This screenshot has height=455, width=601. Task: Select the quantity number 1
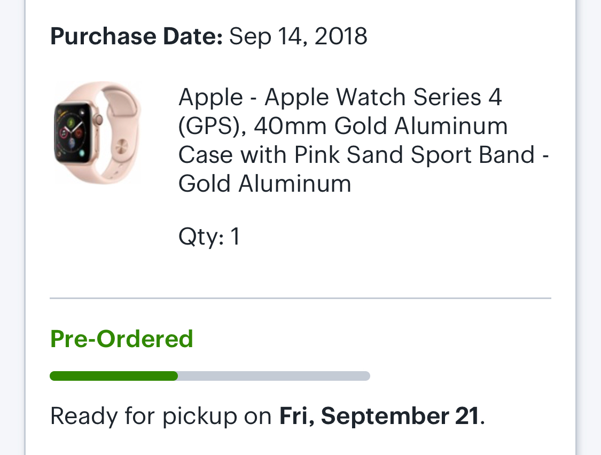(x=235, y=237)
